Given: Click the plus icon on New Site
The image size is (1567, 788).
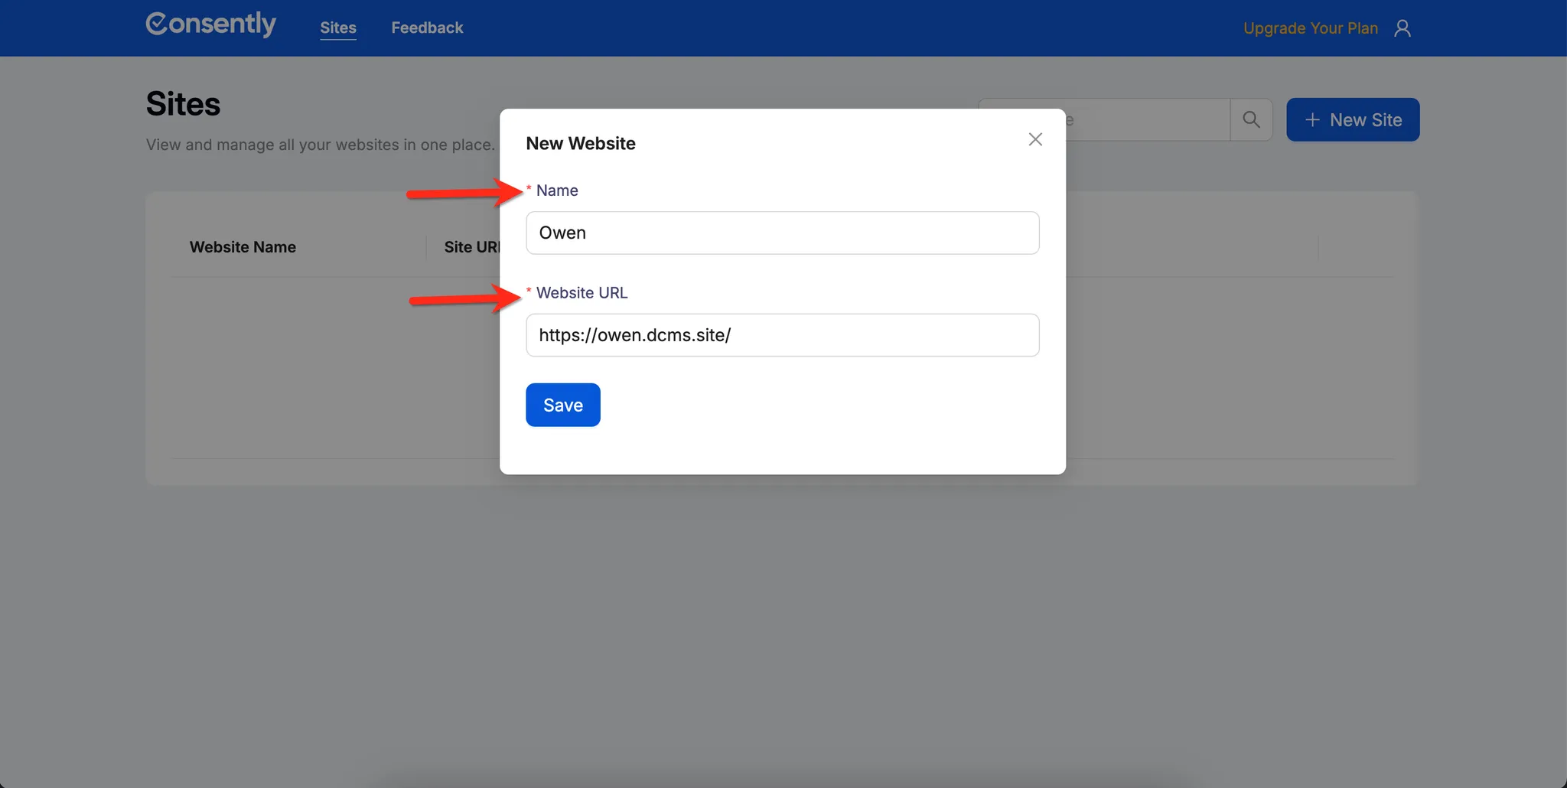Looking at the screenshot, I should 1312,120.
